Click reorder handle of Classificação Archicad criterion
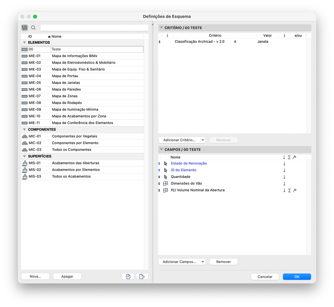Screen dimensions: 334x307 click(x=159, y=42)
